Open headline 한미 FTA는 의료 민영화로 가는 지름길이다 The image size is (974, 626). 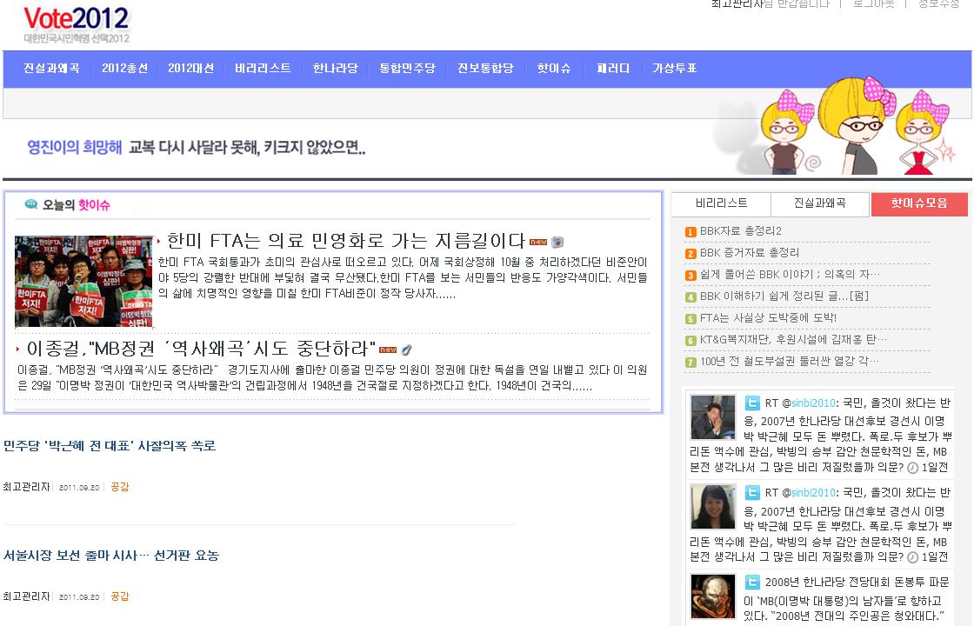[x=346, y=241]
